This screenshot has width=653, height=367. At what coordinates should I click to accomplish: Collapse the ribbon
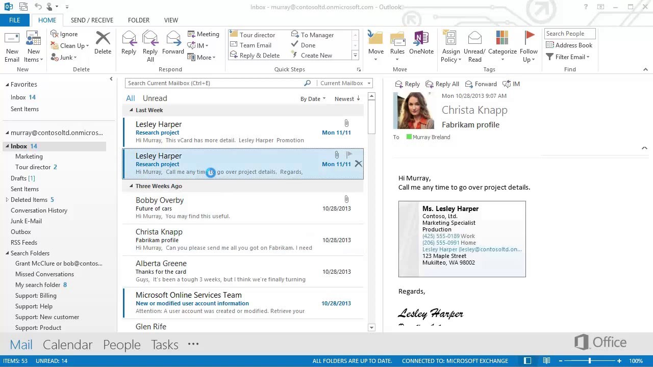645,69
